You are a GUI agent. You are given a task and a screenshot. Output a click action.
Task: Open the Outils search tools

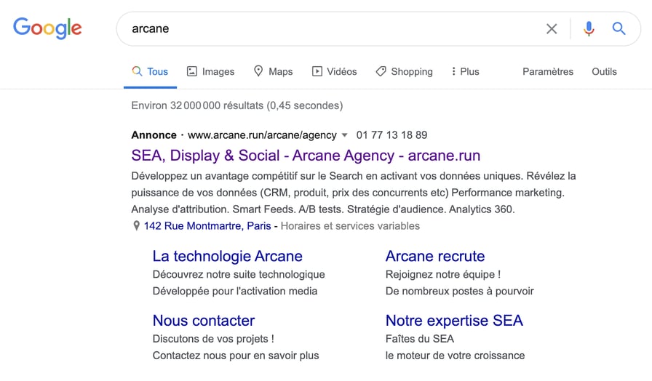[604, 71]
